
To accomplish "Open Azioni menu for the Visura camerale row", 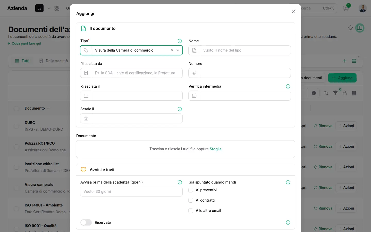I will pyautogui.click(x=347, y=188).
